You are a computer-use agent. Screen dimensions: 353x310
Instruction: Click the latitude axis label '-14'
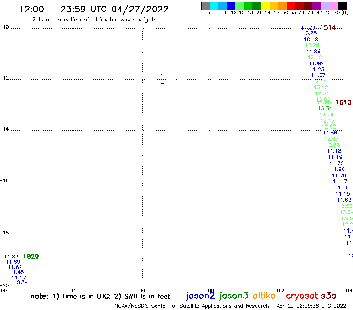4,129
